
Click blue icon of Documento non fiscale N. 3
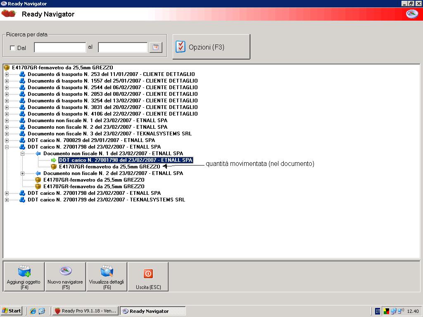[22, 134]
